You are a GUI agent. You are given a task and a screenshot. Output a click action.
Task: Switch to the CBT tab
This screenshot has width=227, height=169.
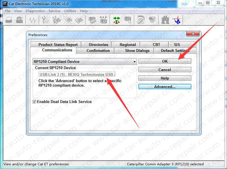tap(154, 45)
